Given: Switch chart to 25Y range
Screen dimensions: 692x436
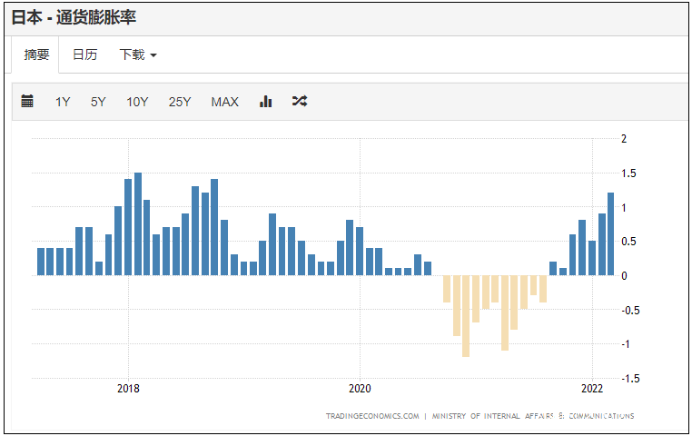Looking at the screenshot, I should tap(180, 102).
